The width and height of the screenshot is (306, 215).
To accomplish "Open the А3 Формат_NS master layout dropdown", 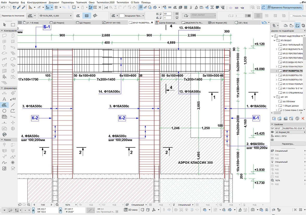I will click(290, 132).
